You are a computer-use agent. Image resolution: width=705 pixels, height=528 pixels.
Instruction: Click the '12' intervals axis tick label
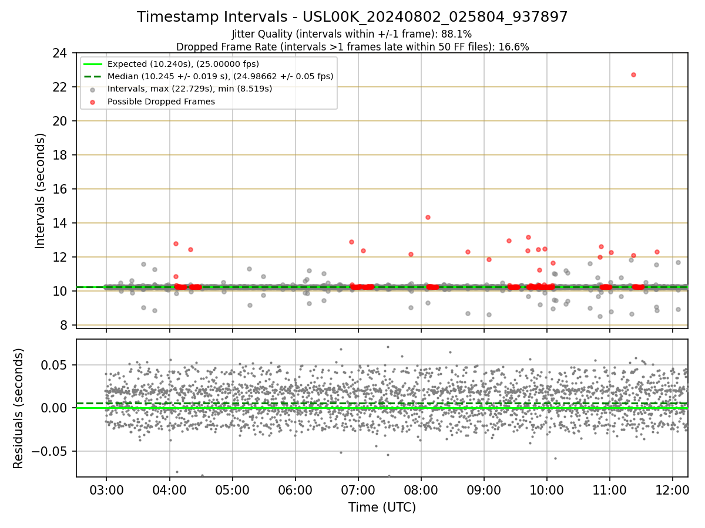point(59,258)
